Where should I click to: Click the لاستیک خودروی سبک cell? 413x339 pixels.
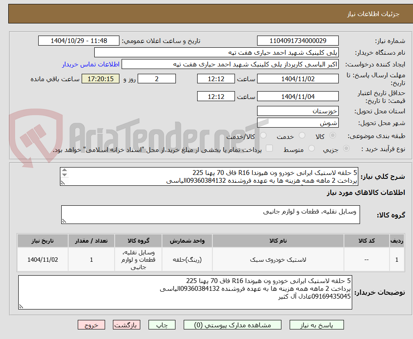tap(278, 260)
